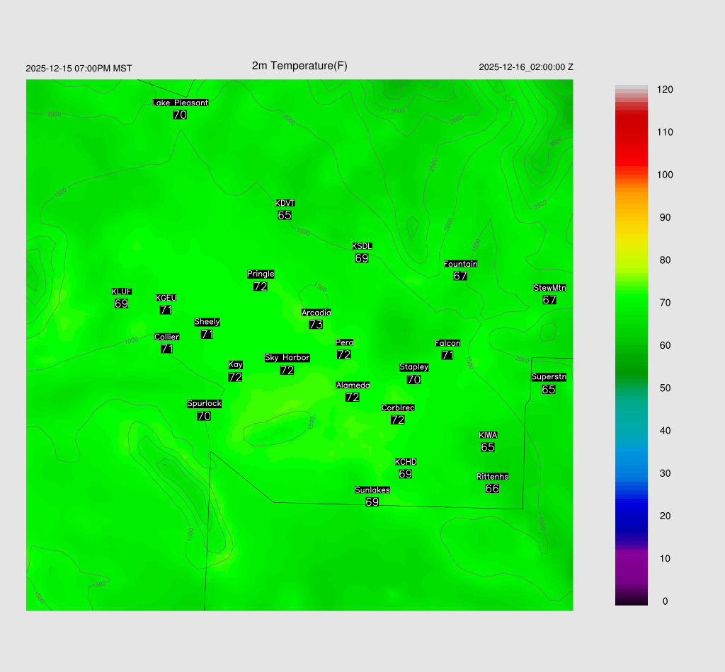Click the red 110 region of colorbar
The height and width of the screenshot is (672, 725).
coord(631,132)
